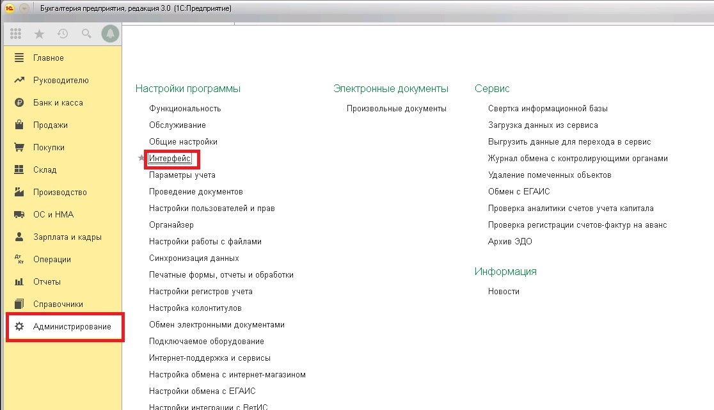Expand the main menu arrow in title bar

[24, 8]
